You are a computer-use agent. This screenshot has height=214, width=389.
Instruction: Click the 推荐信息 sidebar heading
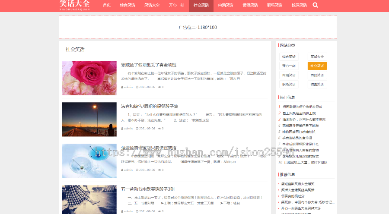tap(287, 175)
